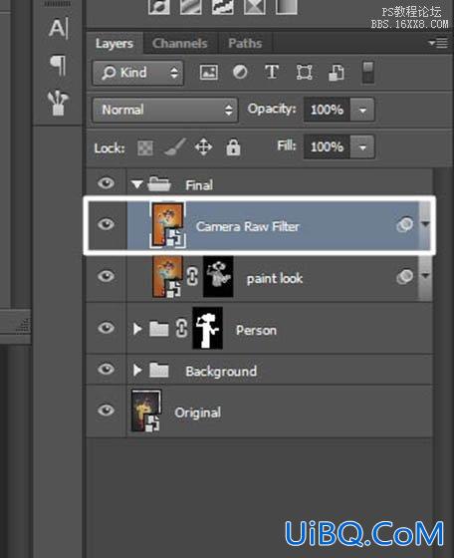This screenshot has height=558, width=454.
Task: Select the 'Camera Raw Filter' layer name
Action: coord(248,227)
